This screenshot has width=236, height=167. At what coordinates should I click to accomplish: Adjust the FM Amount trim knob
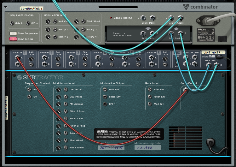[x=58, y=104]
